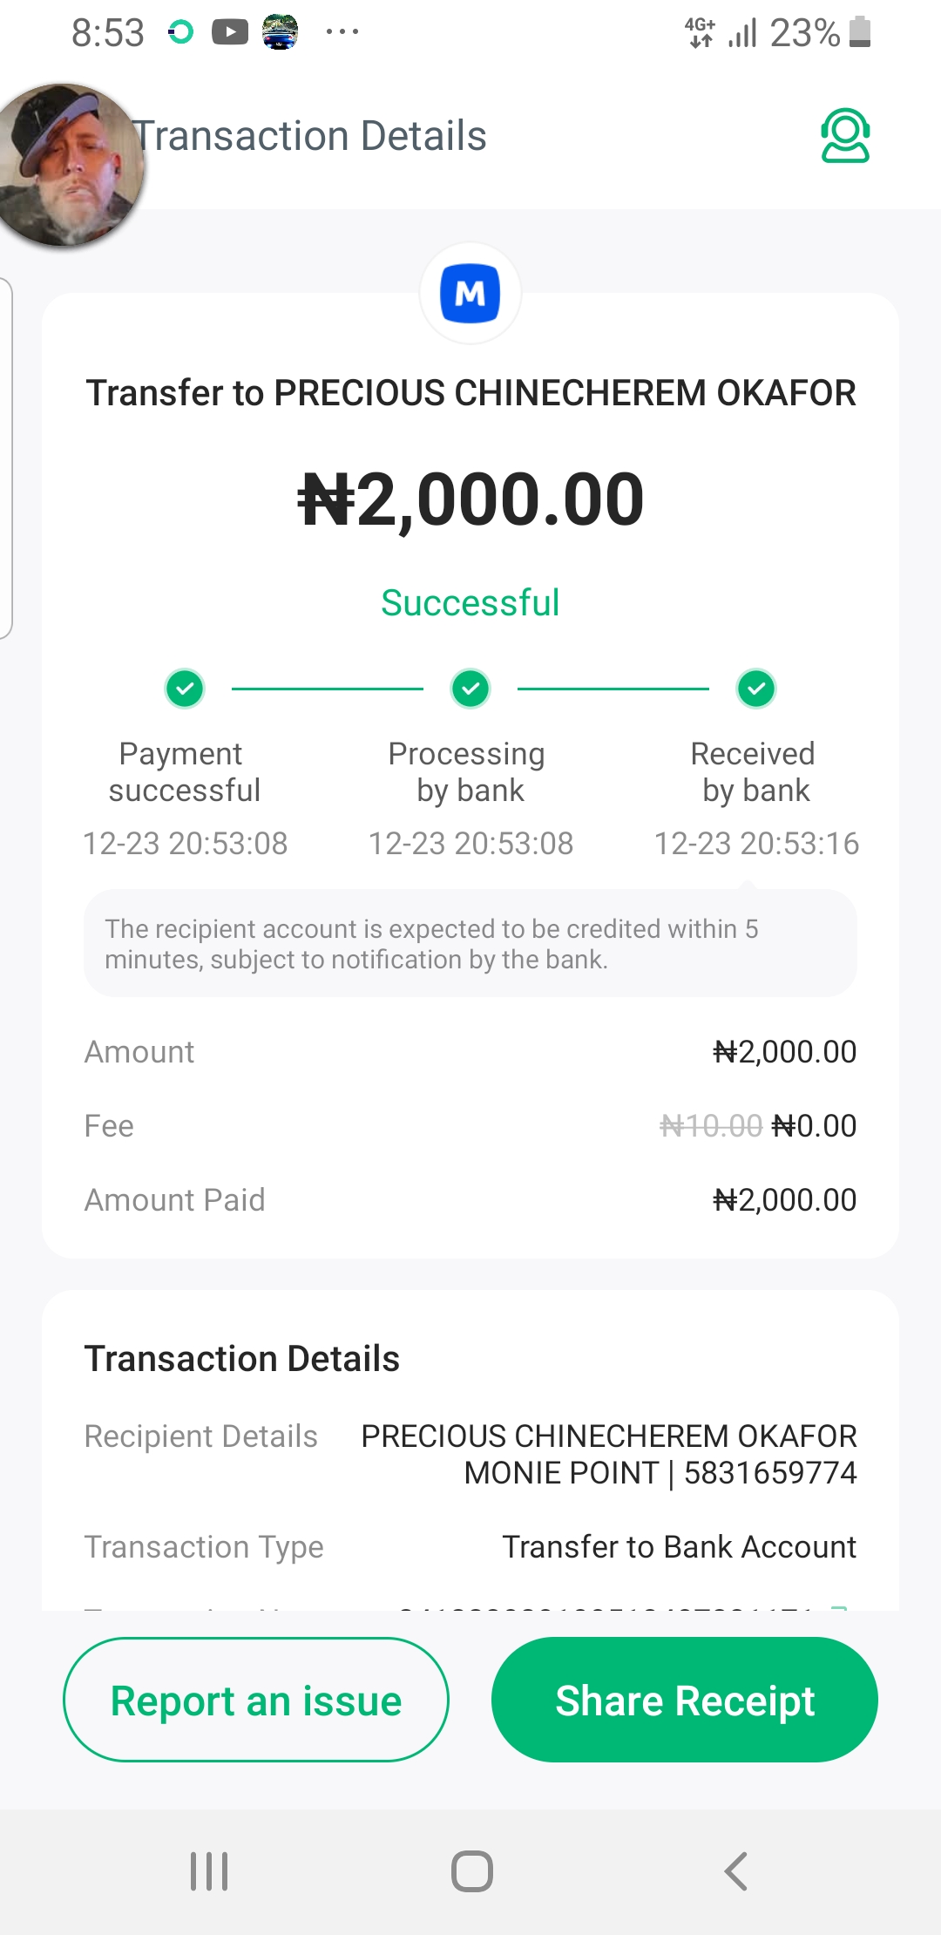Tap the Received by bank checkmark

coord(756,689)
